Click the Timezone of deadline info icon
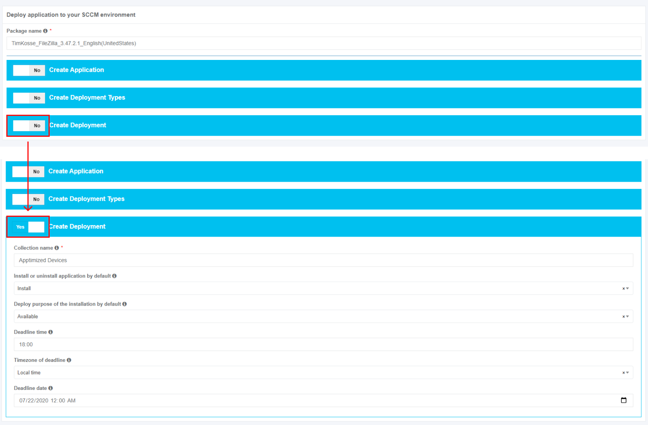Viewport: 648px width, 425px height. (69, 360)
